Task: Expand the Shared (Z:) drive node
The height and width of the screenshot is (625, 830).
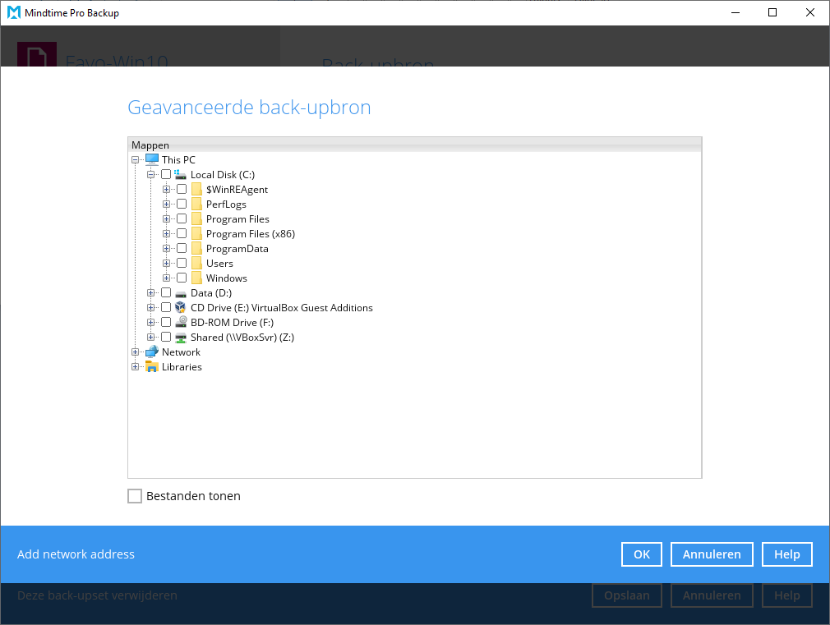Action: pyautogui.click(x=151, y=338)
